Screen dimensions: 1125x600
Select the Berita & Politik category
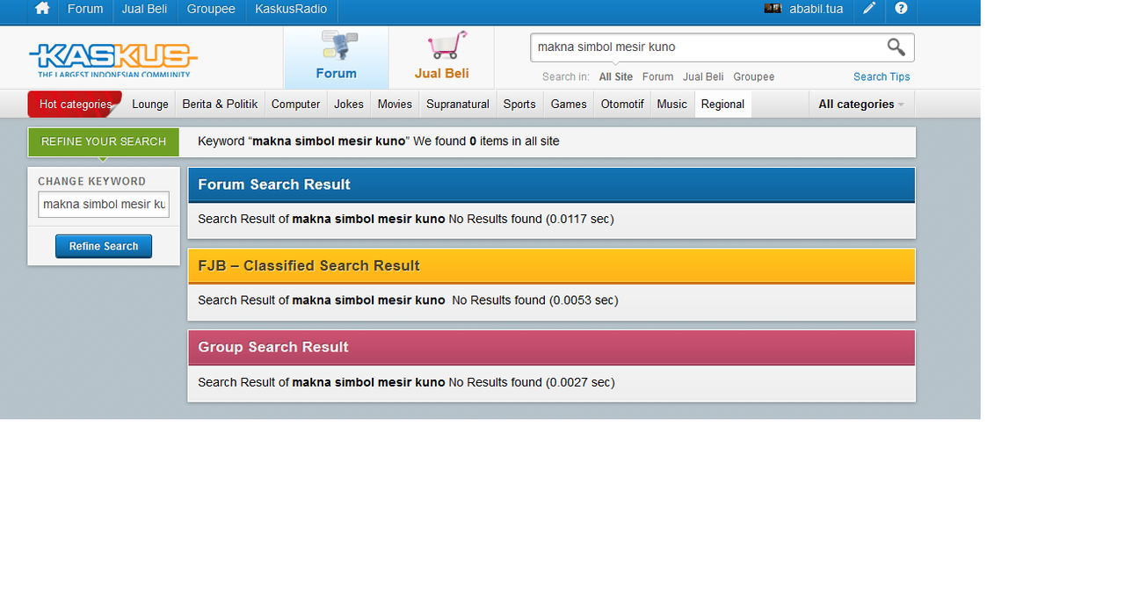(220, 105)
